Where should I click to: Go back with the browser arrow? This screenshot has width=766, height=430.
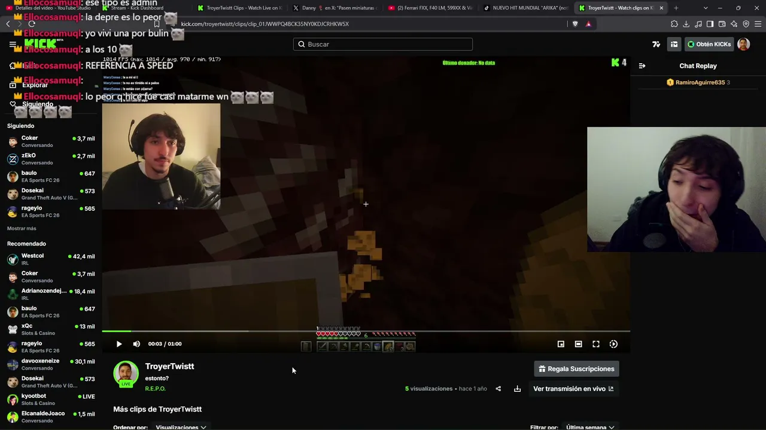(x=8, y=24)
